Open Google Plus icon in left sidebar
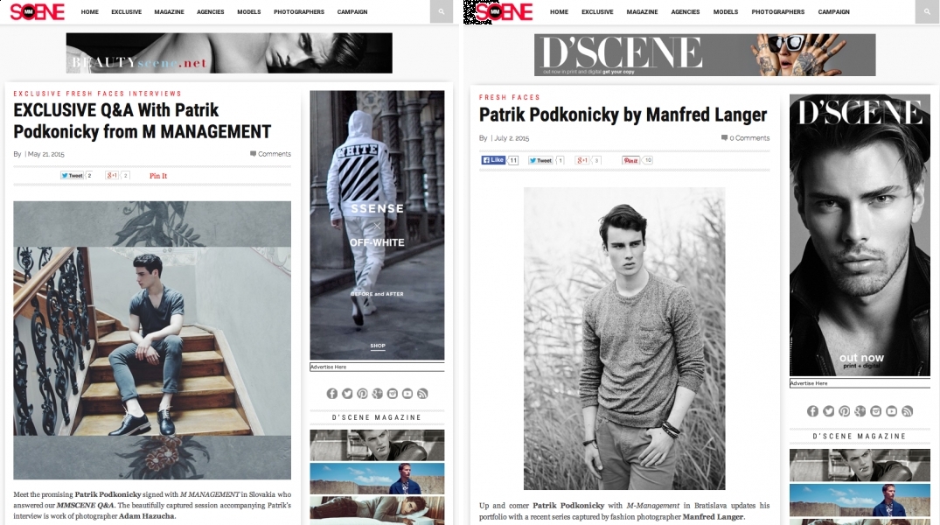The image size is (940, 525). coord(377,394)
